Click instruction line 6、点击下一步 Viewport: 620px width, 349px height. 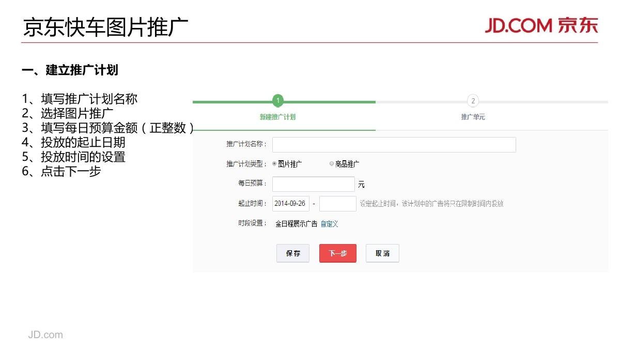pos(61,171)
